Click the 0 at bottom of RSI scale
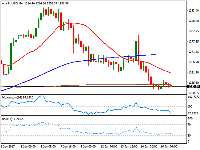200x150 pixels. pyautogui.click(x=189, y=141)
